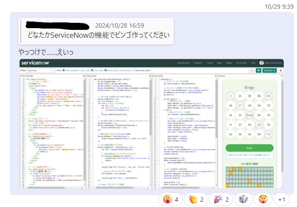This screenshot has height=207, width=297.
Task: Click the party popper reaction
Action: [221, 199]
